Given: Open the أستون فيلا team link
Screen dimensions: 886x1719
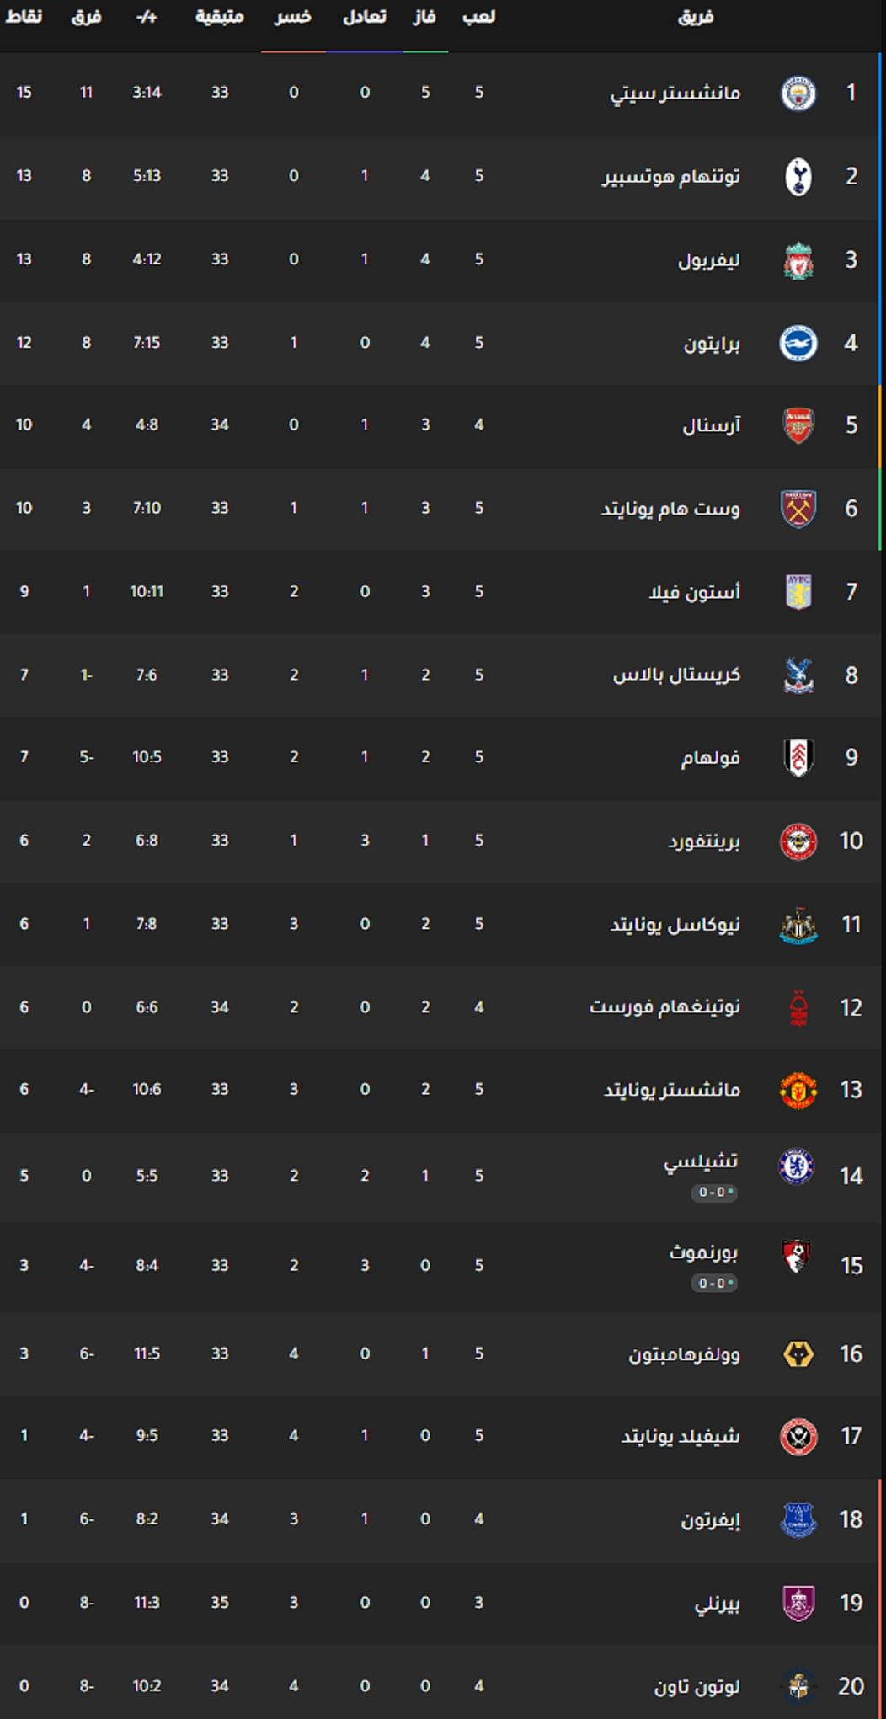Looking at the screenshot, I should (694, 592).
